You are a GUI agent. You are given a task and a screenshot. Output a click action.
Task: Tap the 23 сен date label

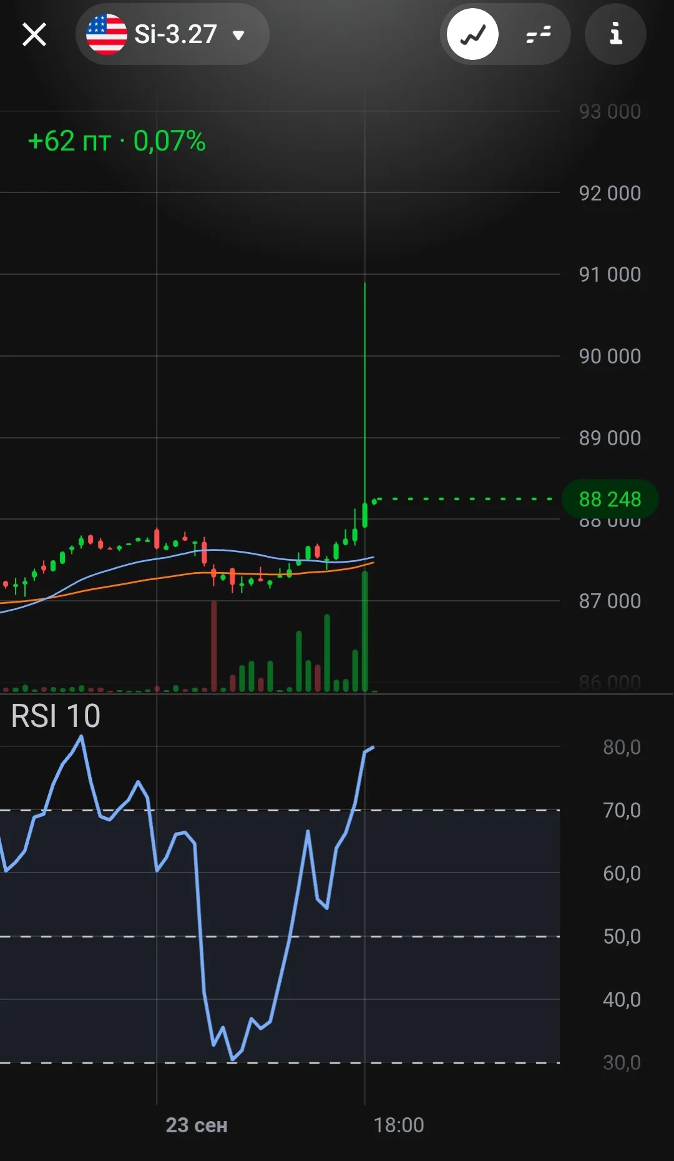[x=197, y=1125]
